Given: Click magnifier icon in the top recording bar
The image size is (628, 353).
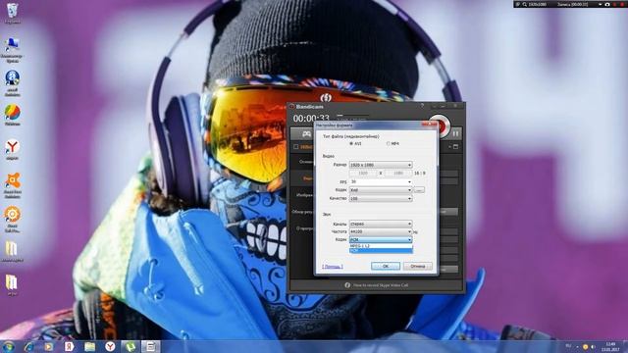Looking at the screenshot, I should point(525,4).
